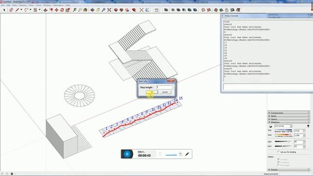313x176 pixels.
Task: Open the UTC time zone dropdown
Action: pos(284,126)
